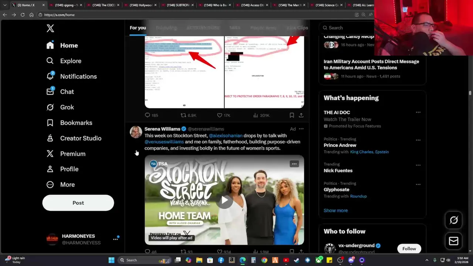Close the Home / X browser tab
Screen dimensions: 473x266
(43, 5)
